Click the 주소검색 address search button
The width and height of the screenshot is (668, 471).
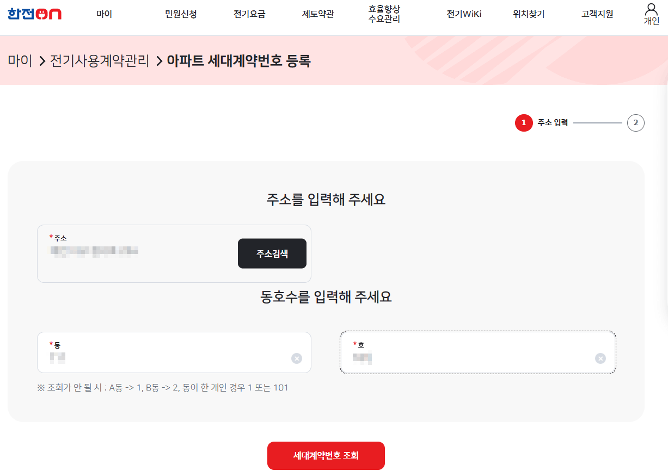(272, 253)
